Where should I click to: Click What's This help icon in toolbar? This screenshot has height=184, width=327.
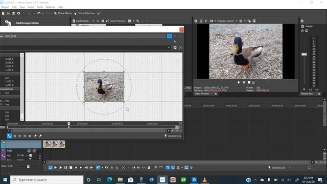pos(99,13)
